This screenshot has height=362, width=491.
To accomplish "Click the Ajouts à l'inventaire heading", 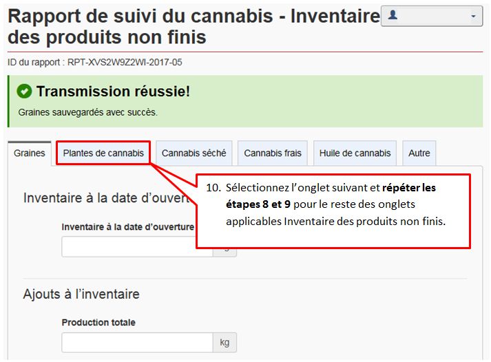I will tap(81, 295).
